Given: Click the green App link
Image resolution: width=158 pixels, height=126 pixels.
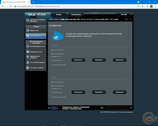Looking at the screenshot, I should coord(126,19).
